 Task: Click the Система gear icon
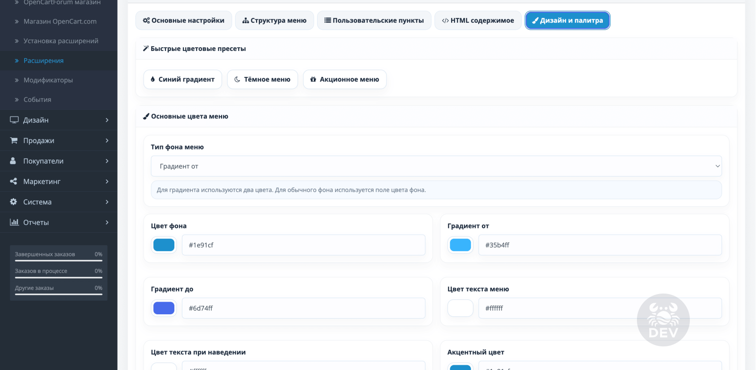tap(13, 202)
